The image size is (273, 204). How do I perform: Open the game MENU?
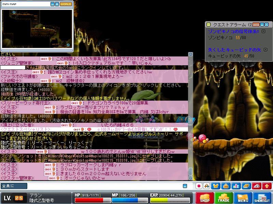(x=243, y=198)
